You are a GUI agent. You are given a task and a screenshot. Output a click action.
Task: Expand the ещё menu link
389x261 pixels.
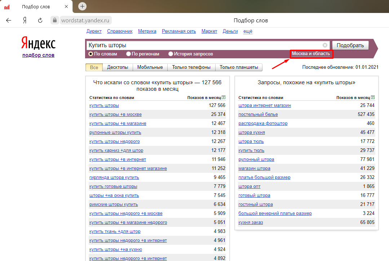[248, 31]
